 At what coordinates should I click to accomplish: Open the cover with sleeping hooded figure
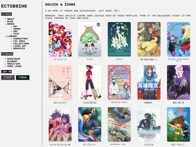click(90, 124)
